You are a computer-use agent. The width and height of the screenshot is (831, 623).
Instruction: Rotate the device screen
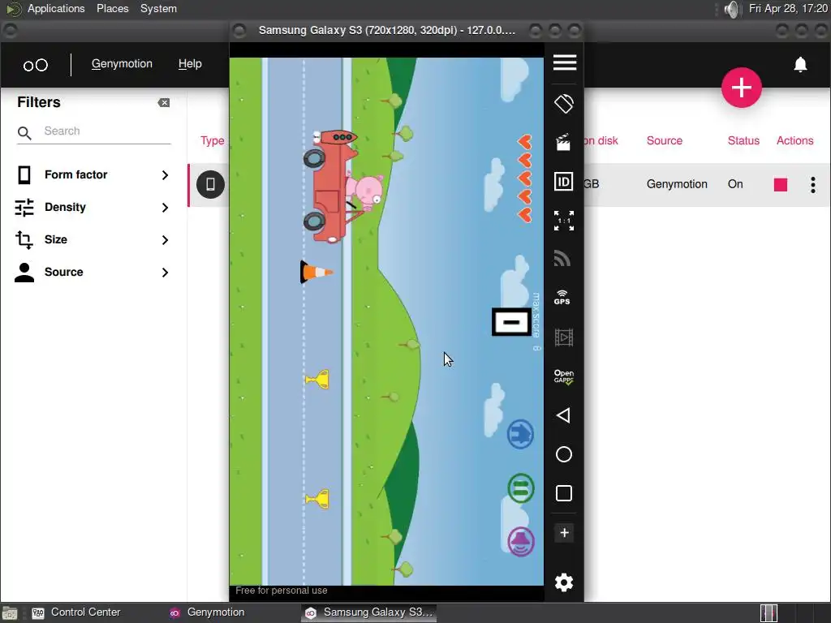click(x=564, y=103)
